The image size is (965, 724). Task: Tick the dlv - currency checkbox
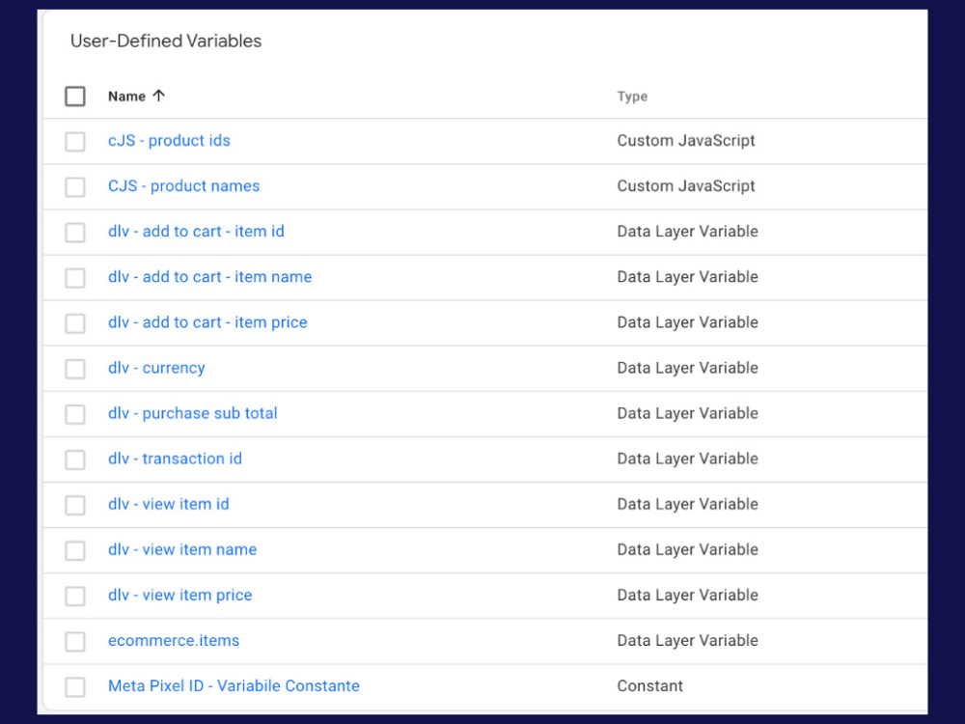click(x=75, y=369)
